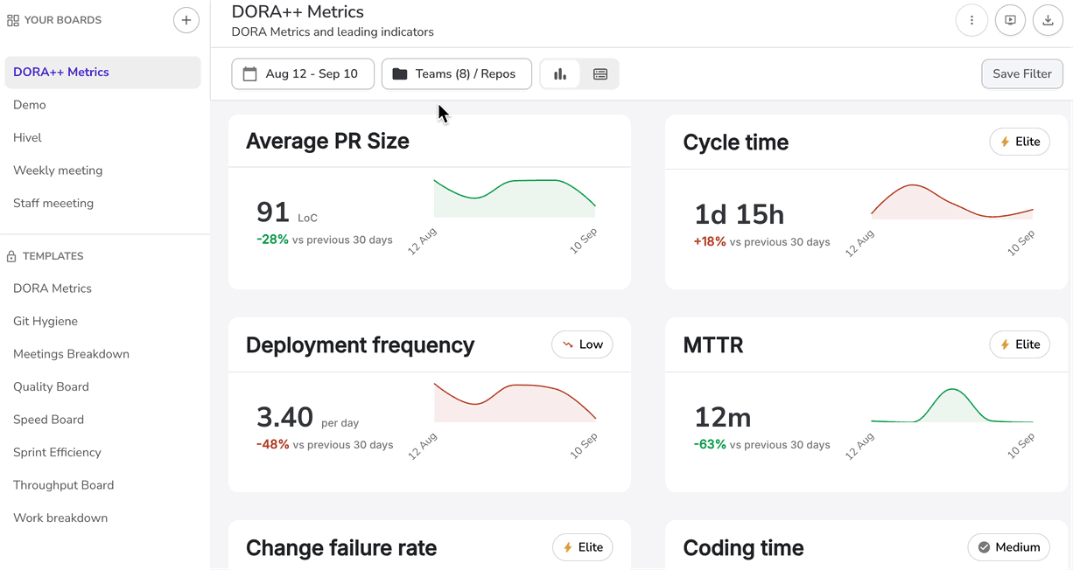The width and height of the screenshot is (1073, 570).
Task: Open the Weekly meeting board
Action: click(58, 170)
